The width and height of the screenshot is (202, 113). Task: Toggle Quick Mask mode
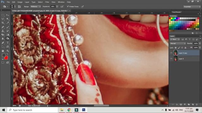[3, 62]
